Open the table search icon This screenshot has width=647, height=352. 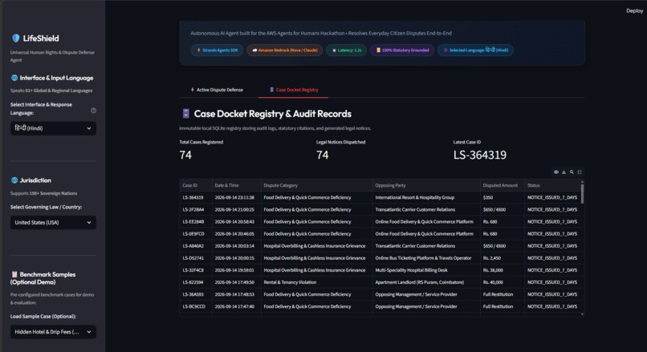pos(572,172)
